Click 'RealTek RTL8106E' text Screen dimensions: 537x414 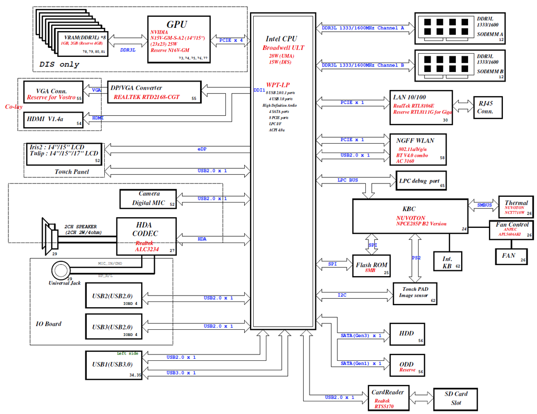click(413, 106)
